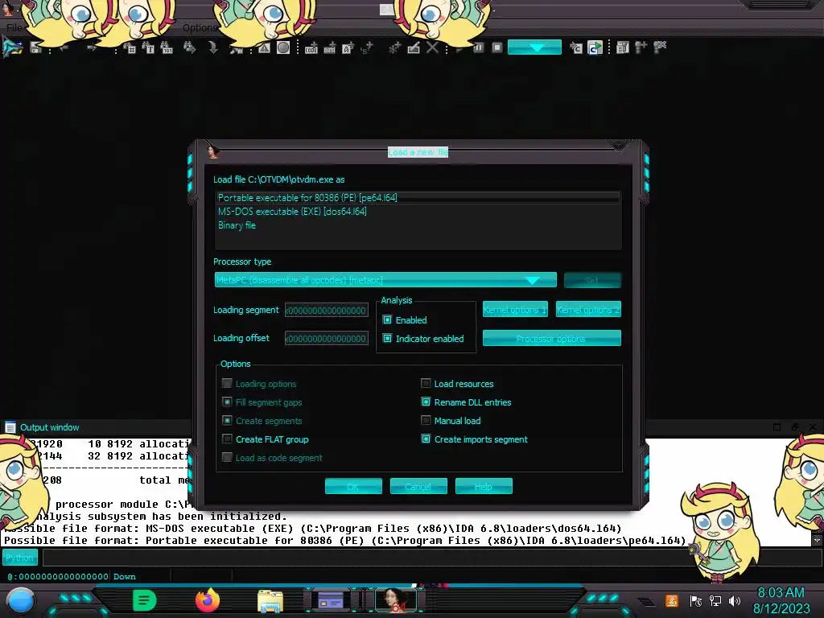Click the pencil edit toolbar icon
The height and width of the screenshot is (618, 824).
point(414,47)
